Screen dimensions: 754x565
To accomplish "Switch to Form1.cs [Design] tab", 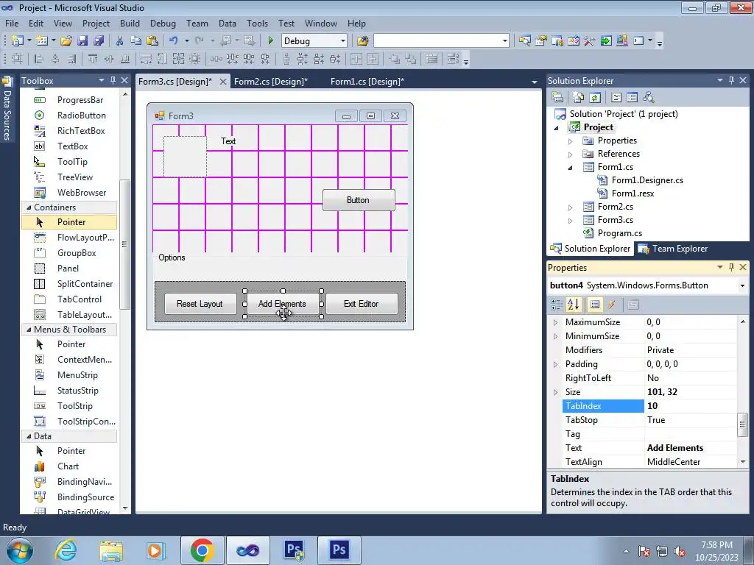I will click(x=367, y=81).
